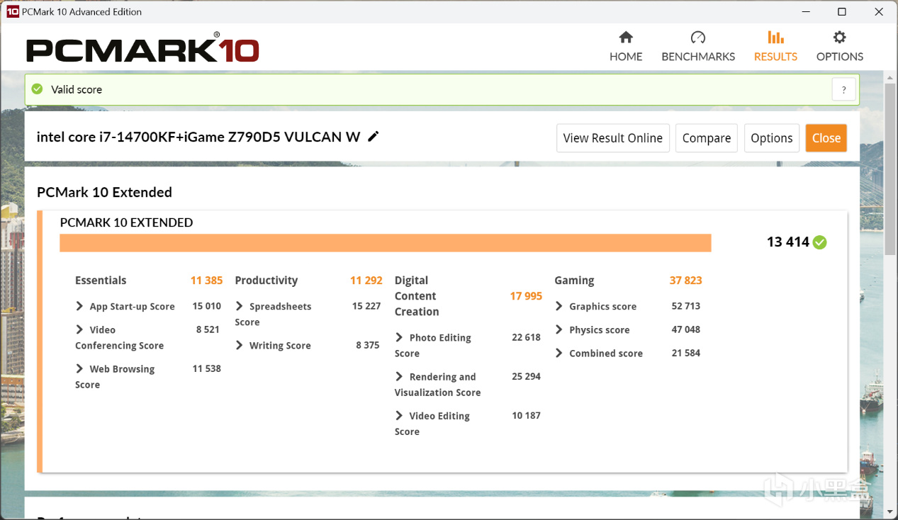Expand Combined score details

[559, 353]
